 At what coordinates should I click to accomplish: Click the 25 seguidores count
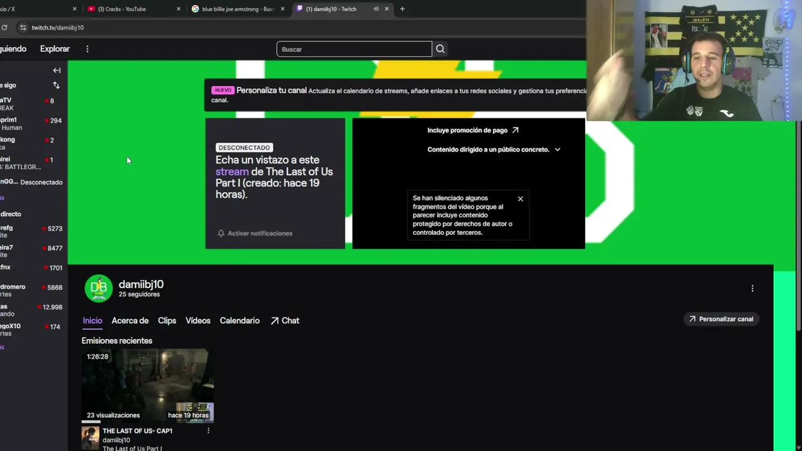[x=139, y=294]
